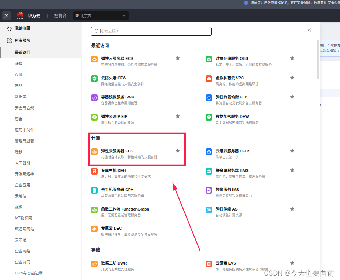Open 云耀云服务器 HECS service
Viewport: 340px width, 280px height.
[233, 151]
